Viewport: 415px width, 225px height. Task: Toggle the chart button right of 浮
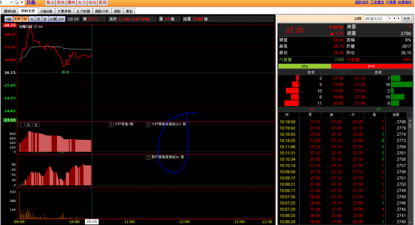46,19
